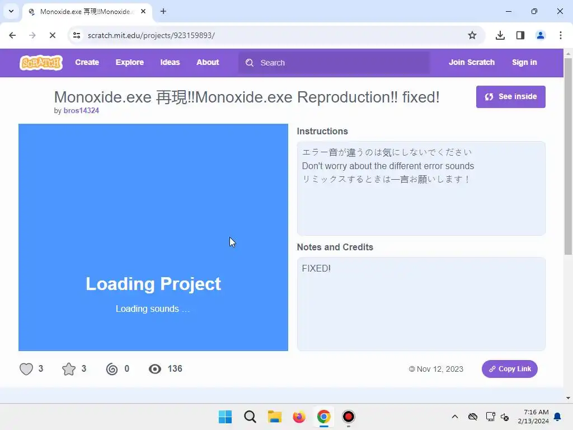573x430 pixels.
Task: Open Windows Start menu
Action: (x=225, y=417)
